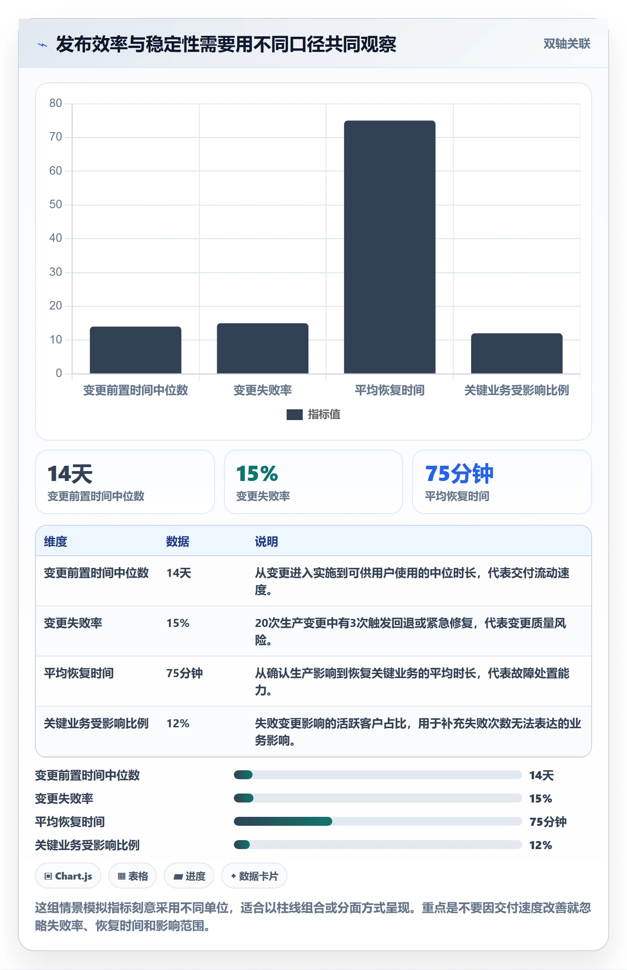
Task: Click the 变更前置时间中位数 progress bar
Action: click(x=378, y=775)
